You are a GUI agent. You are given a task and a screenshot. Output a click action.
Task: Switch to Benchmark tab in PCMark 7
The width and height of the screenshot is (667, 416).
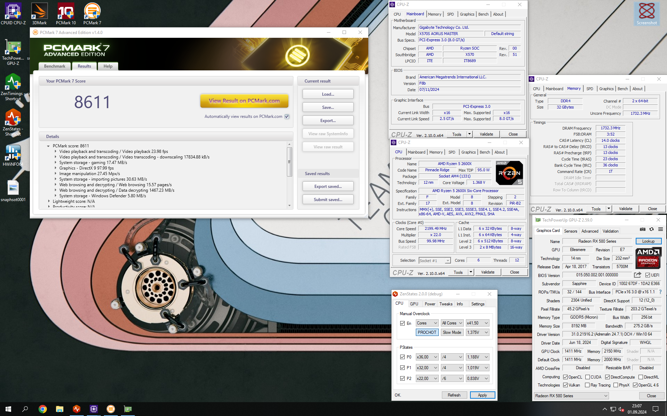coord(55,66)
